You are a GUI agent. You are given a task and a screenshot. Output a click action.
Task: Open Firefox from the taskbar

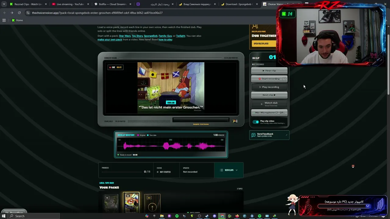coord(237,216)
